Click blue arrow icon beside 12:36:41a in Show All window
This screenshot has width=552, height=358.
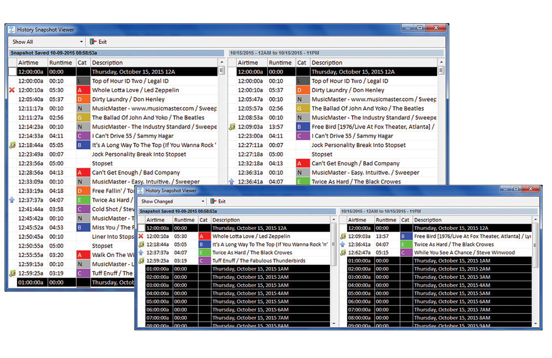[232, 181]
